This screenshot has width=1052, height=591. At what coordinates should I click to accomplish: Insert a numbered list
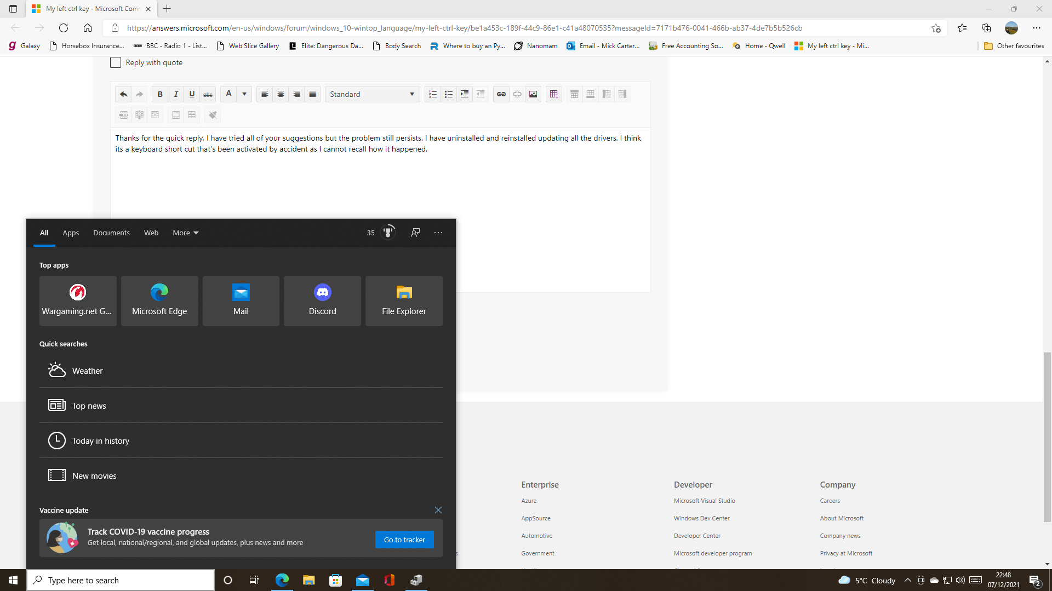[433, 94]
